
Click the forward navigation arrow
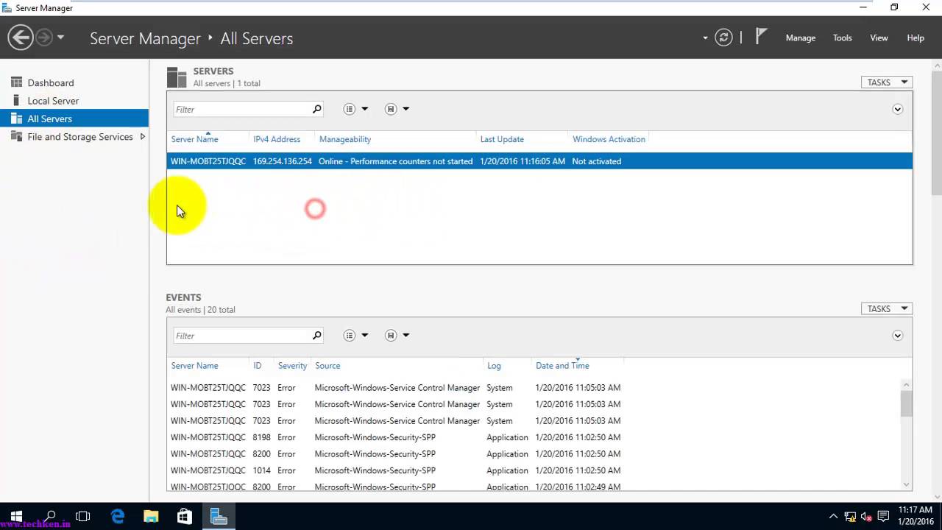tap(44, 38)
